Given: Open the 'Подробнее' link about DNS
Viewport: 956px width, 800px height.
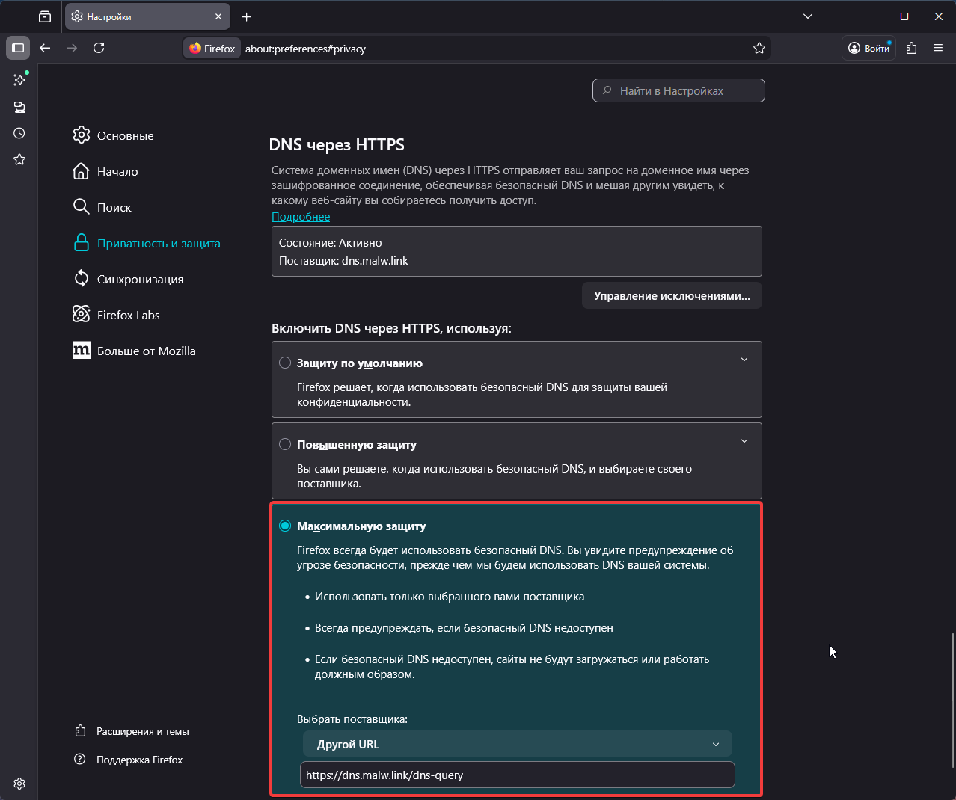Looking at the screenshot, I should pos(300,216).
